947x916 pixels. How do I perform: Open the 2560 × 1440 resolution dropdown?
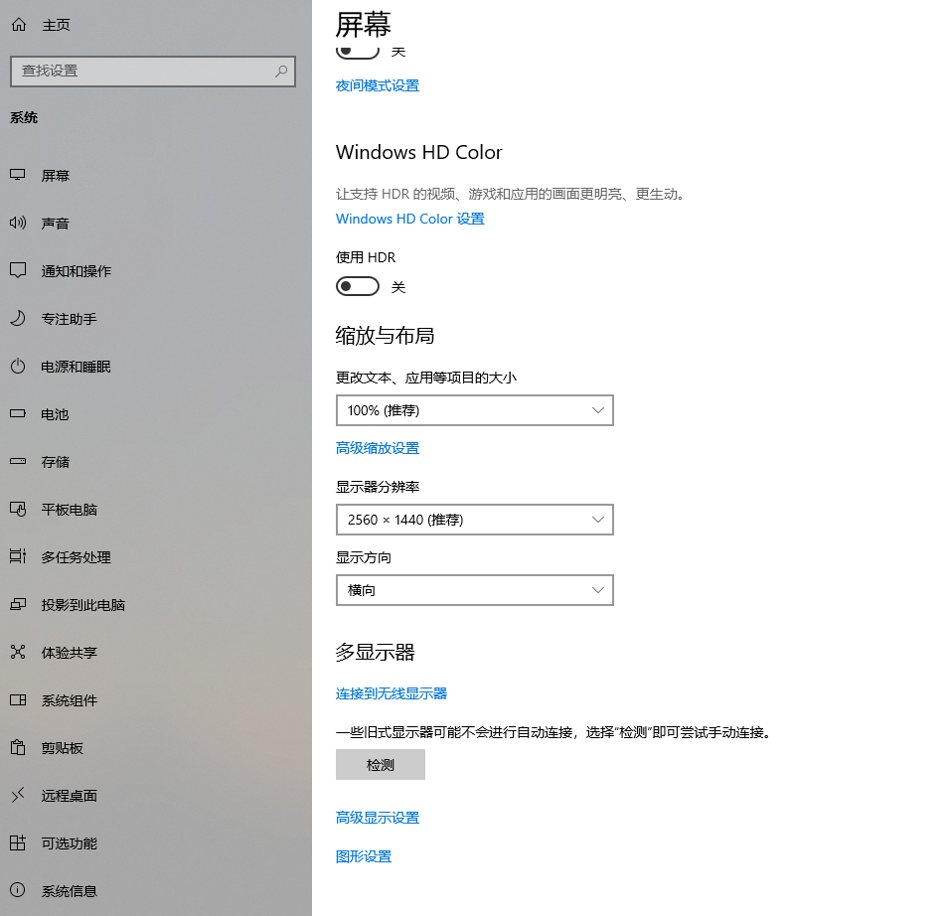474,520
